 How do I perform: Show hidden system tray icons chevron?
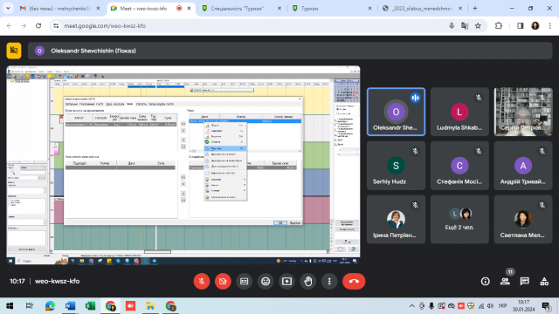(411, 306)
